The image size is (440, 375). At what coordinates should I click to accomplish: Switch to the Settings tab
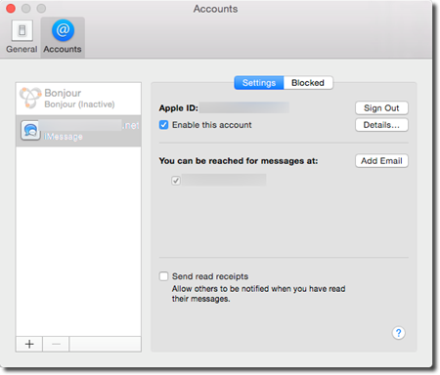[259, 83]
